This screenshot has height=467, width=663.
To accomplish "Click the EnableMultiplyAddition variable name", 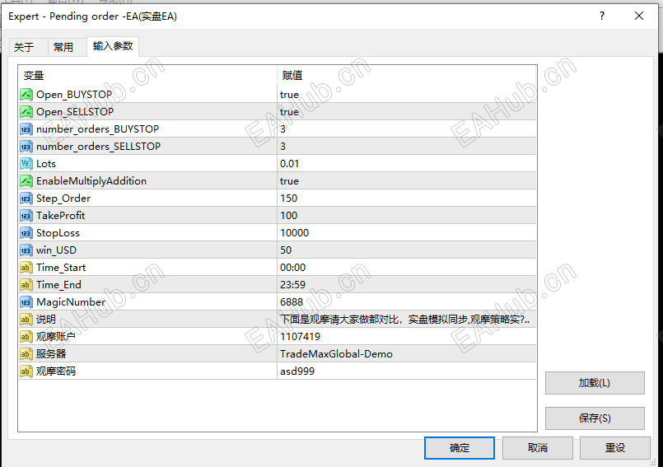I will (x=91, y=181).
